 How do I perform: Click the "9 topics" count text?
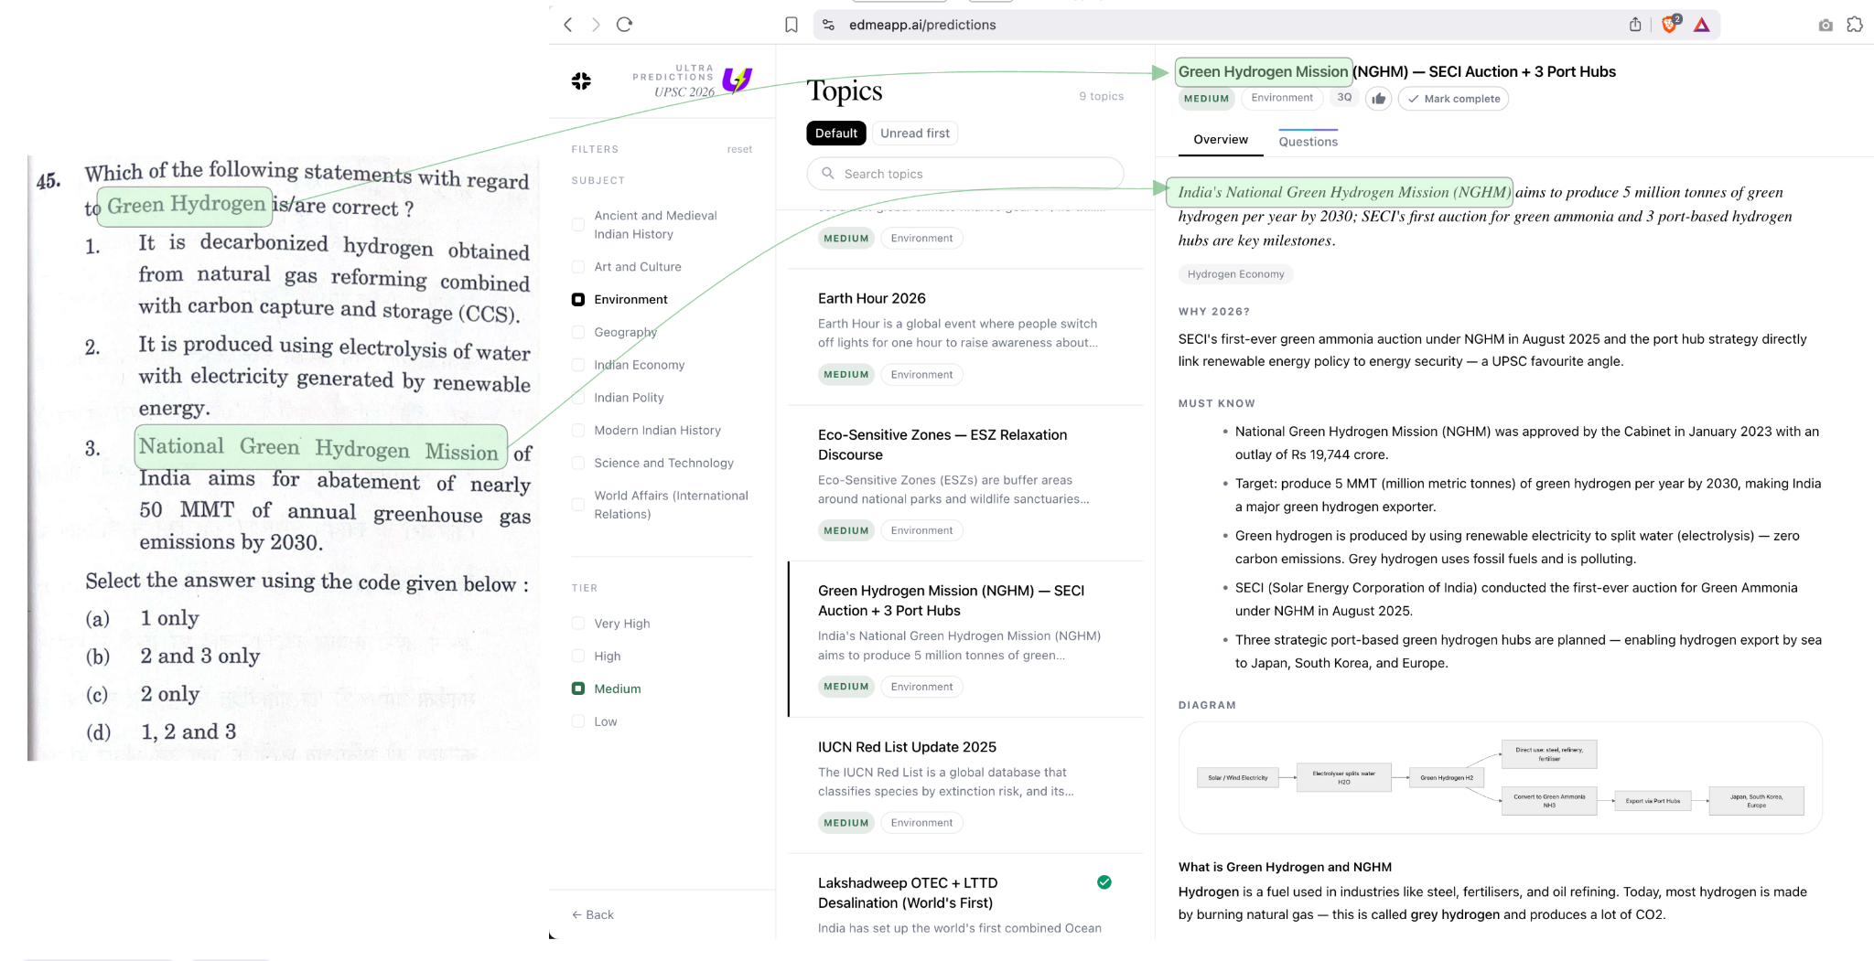tap(1101, 96)
